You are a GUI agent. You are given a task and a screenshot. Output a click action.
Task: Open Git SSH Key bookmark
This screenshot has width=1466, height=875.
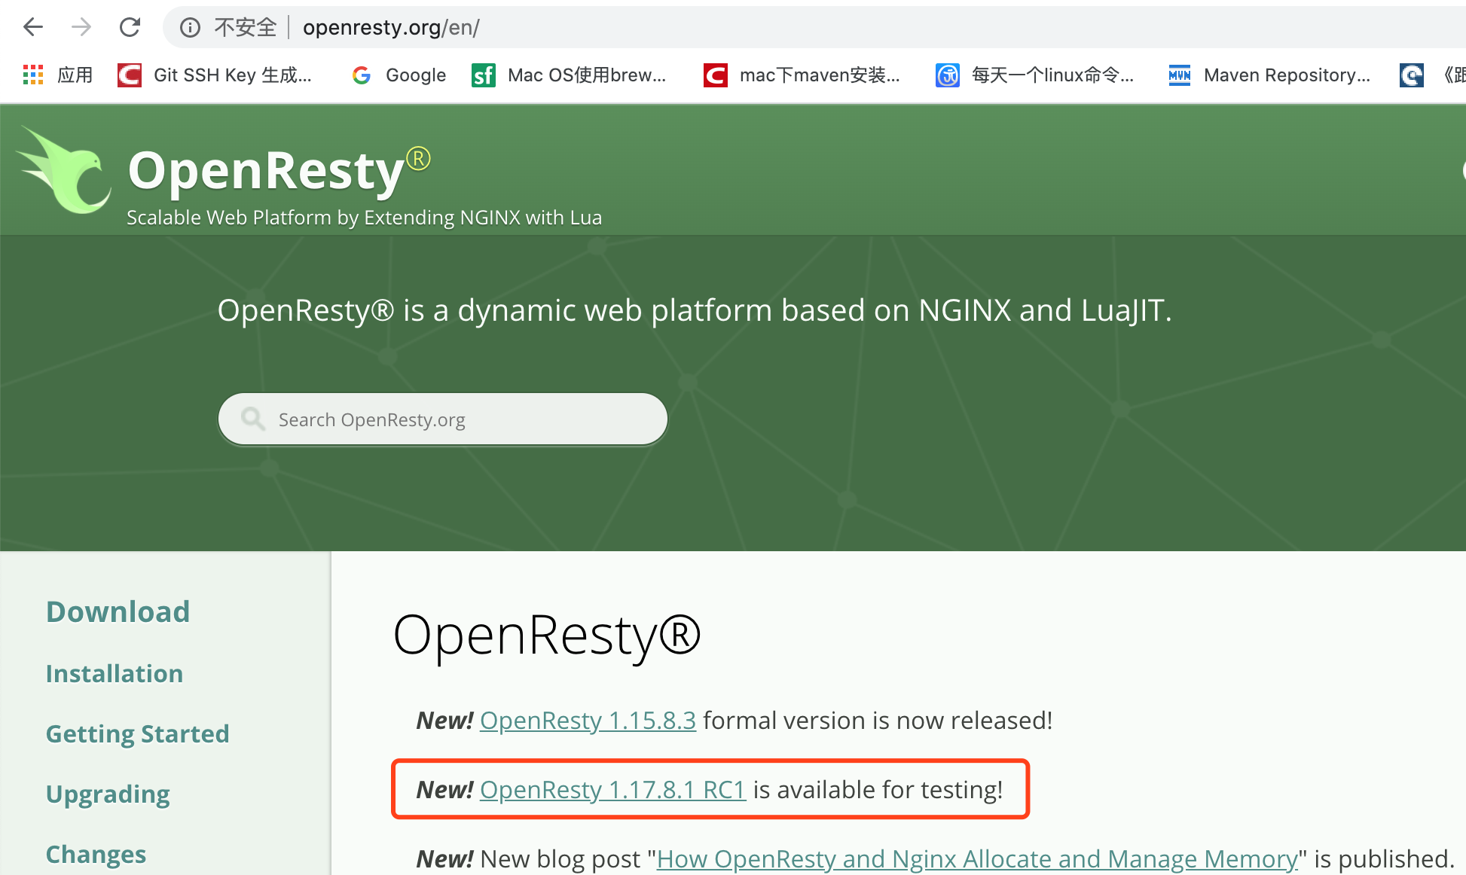(215, 75)
